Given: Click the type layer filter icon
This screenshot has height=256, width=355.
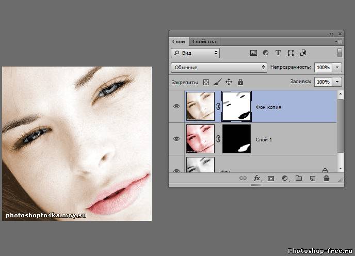Looking at the screenshot, I should click(278, 53).
